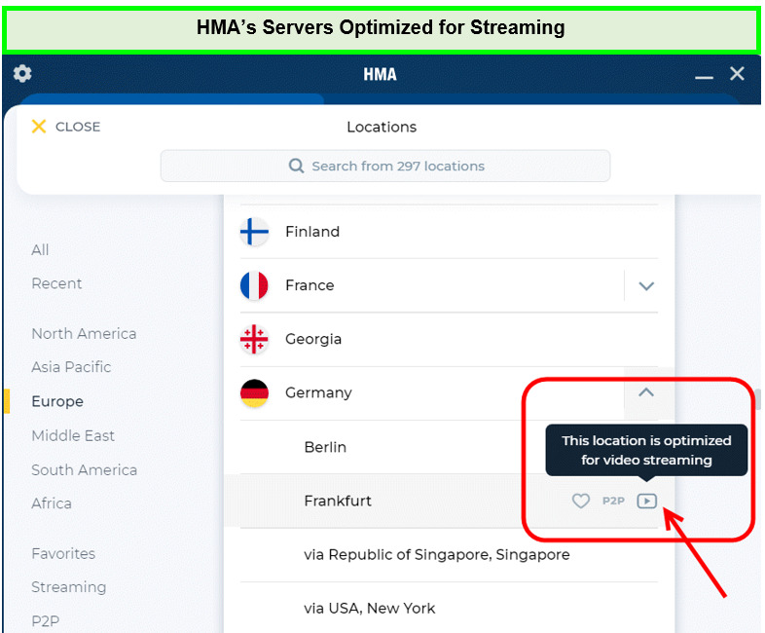Image resolution: width=765 pixels, height=633 pixels.
Task: Expand France server list
Action: click(x=646, y=286)
